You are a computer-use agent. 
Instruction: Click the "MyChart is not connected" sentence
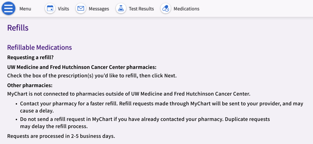coord(129,94)
